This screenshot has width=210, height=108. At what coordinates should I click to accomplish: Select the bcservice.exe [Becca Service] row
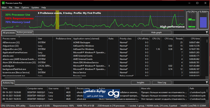(x=101, y=72)
